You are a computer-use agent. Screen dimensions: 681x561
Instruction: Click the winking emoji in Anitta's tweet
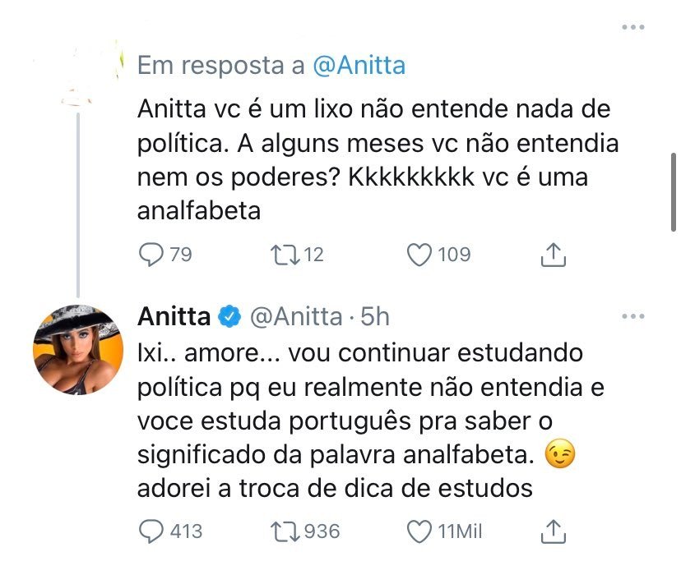coord(561,453)
